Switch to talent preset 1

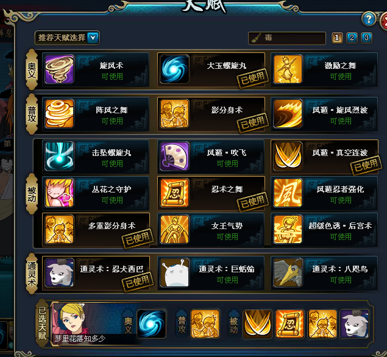click(x=337, y=38)
